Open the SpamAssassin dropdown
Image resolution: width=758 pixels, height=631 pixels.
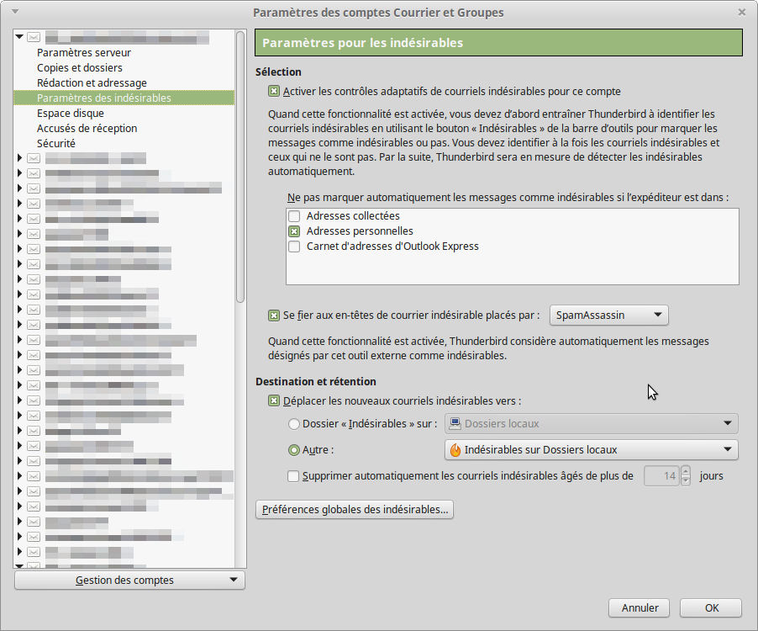click(x=608, y=315)
